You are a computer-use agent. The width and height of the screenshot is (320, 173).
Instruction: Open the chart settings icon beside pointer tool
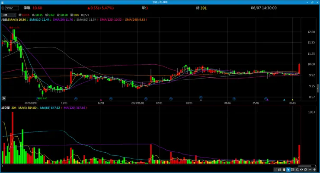[x=293, y=170]
